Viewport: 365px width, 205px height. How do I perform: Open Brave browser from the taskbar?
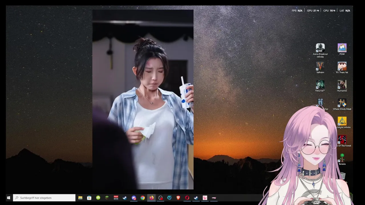coord(178,198)
